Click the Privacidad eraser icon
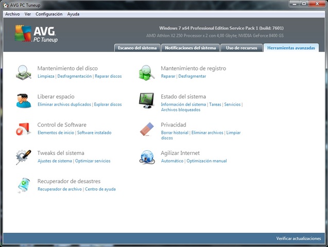The height and width of the screenshot is (247, 328). [x=147, y=129]
